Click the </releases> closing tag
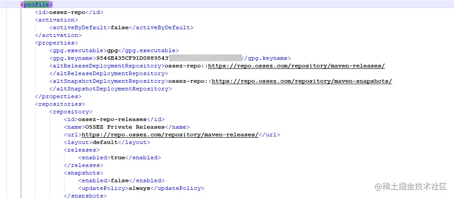 tap(83, 165)
